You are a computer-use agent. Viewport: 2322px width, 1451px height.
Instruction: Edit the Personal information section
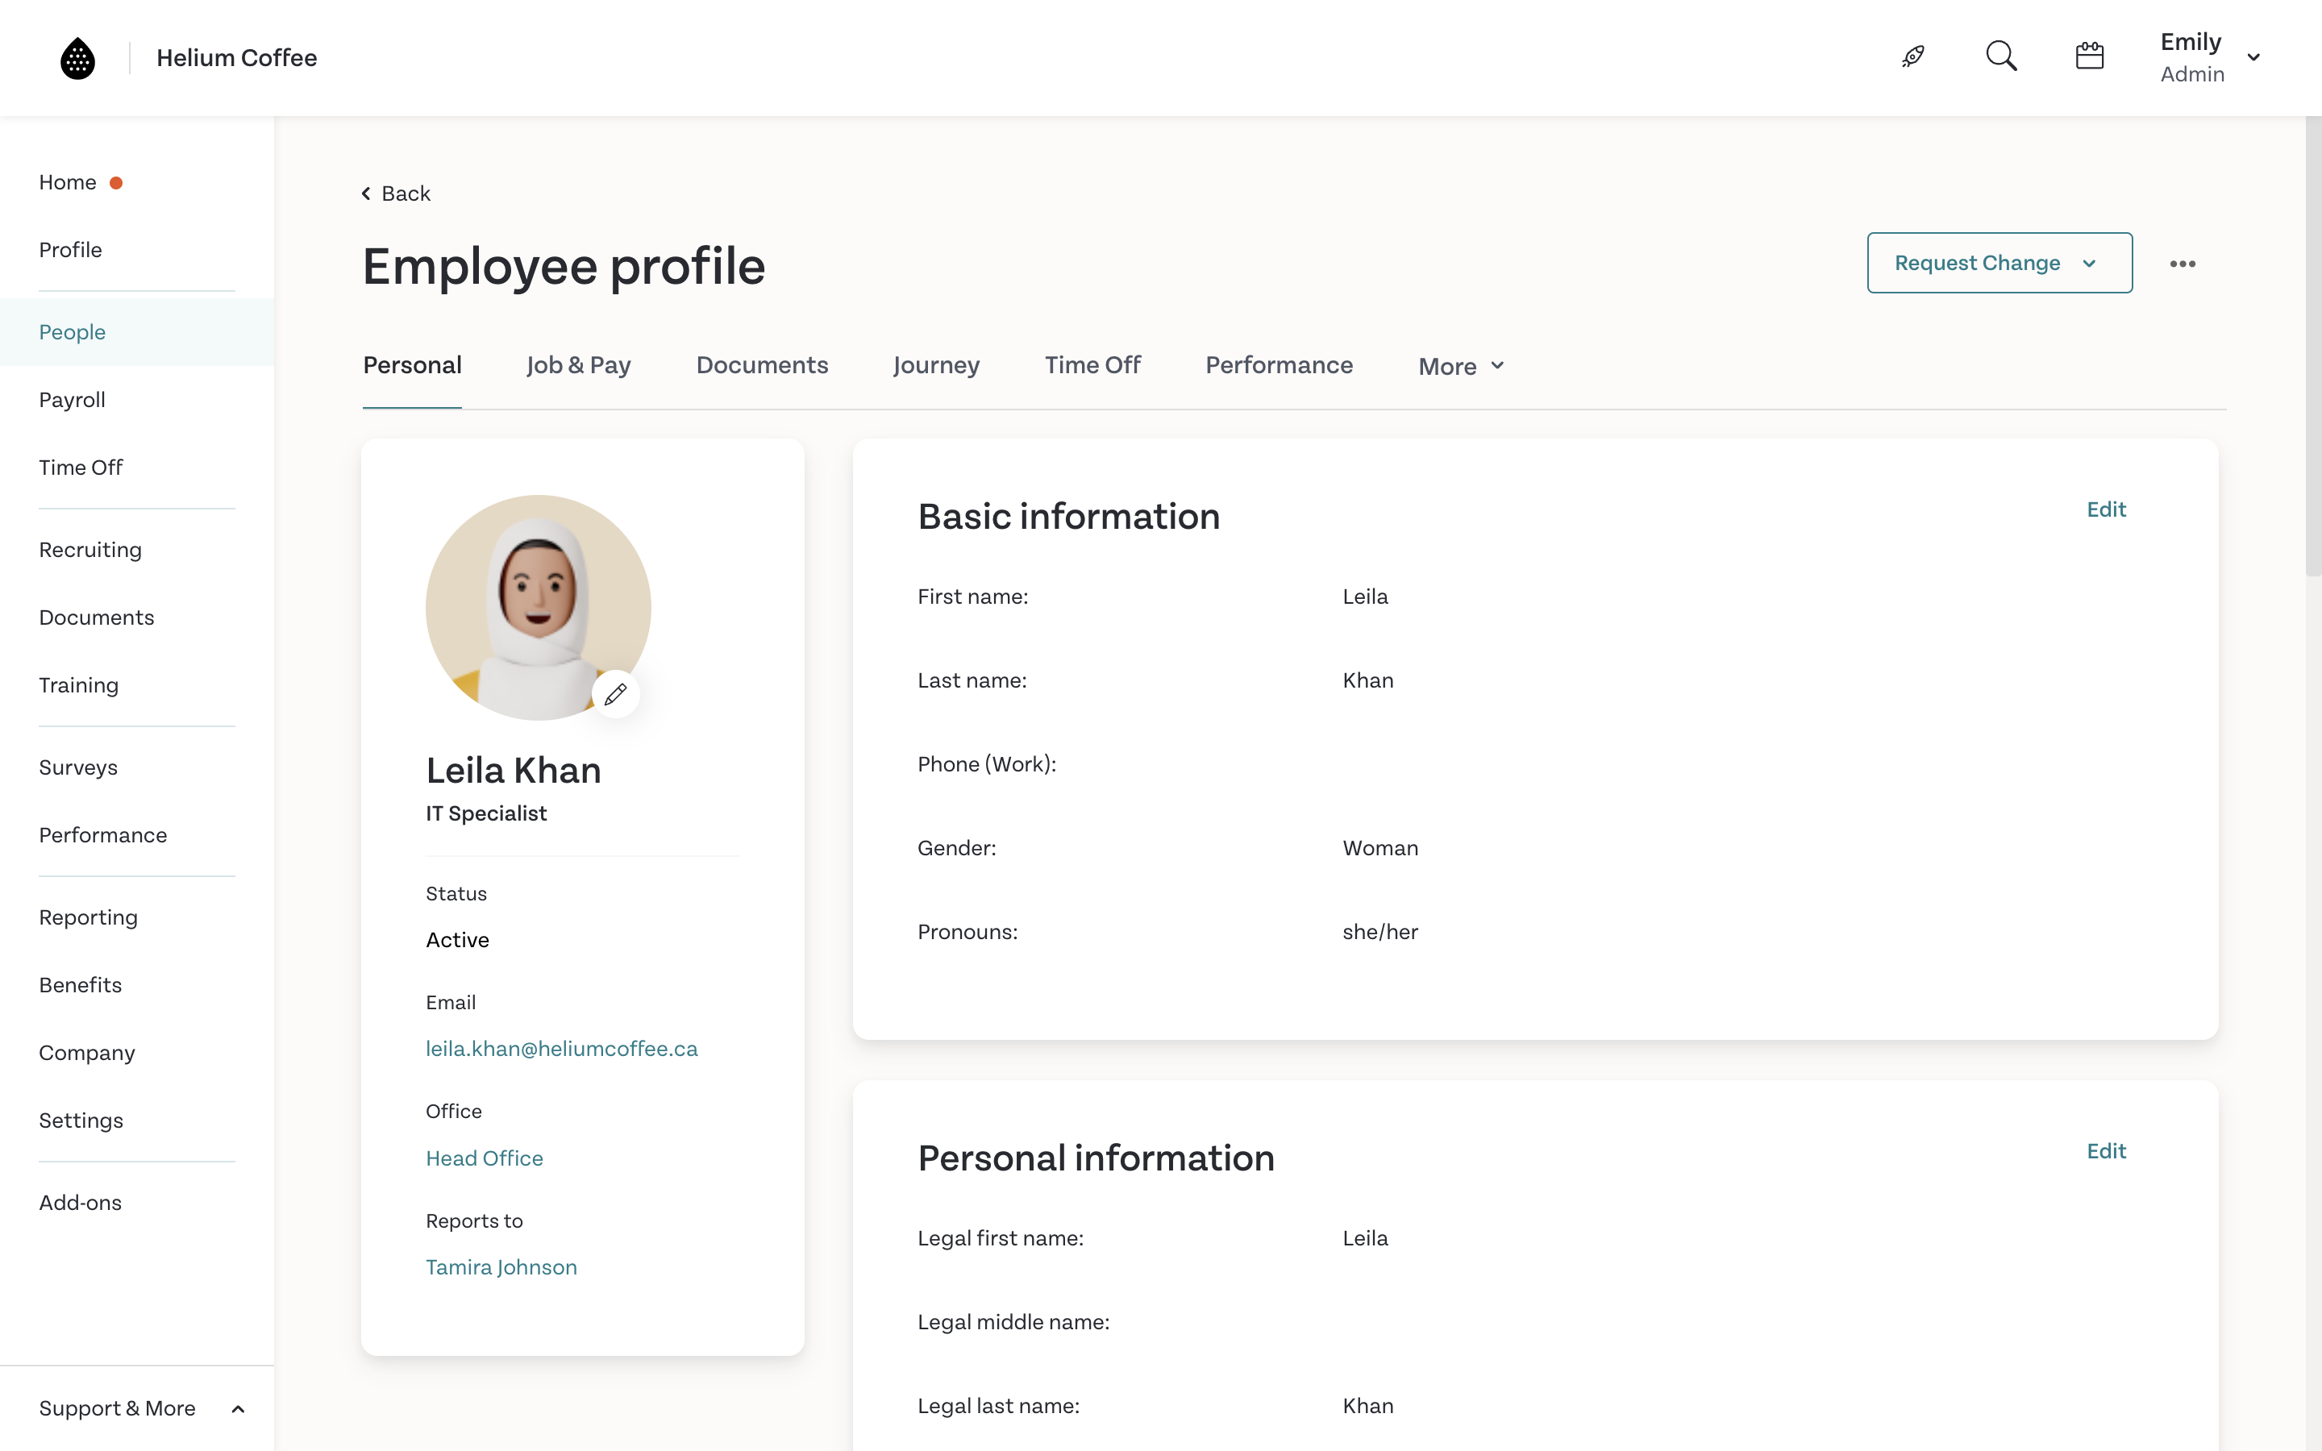(x=2105, y=1152)
